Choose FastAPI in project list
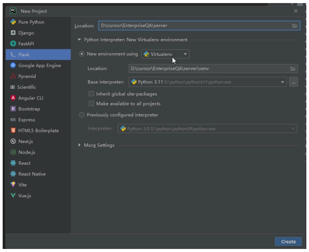This screenshot has height=252, width=309. (38, 44)
